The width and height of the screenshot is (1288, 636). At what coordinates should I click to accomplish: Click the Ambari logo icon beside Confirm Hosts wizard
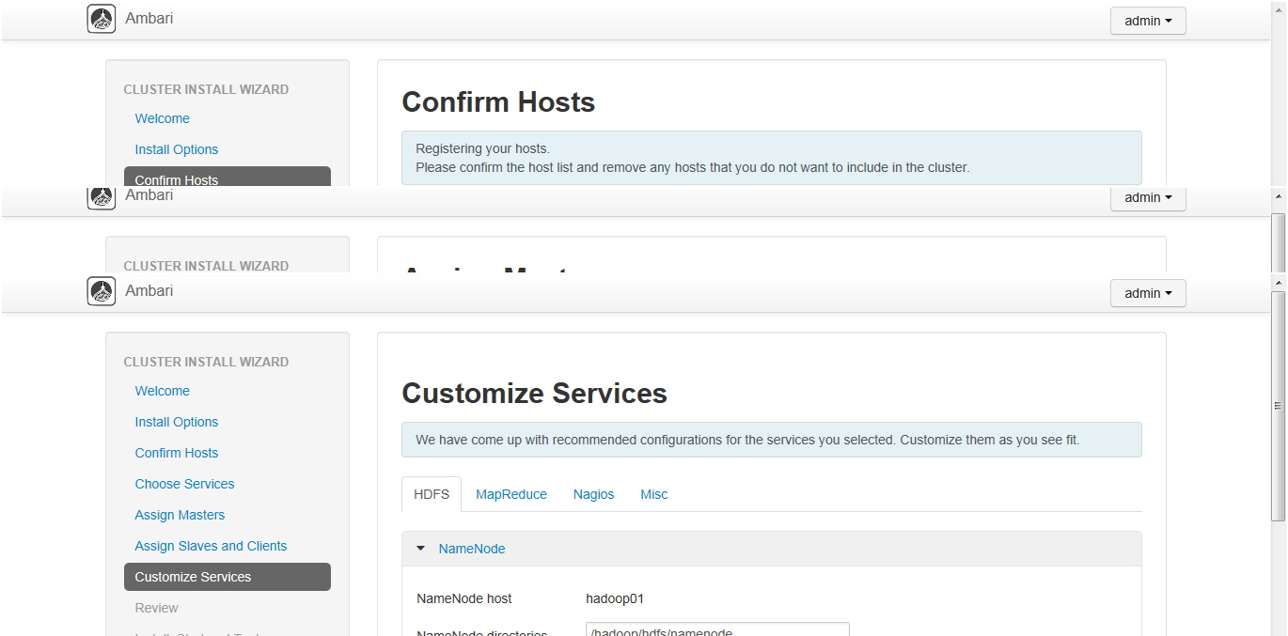102,19
